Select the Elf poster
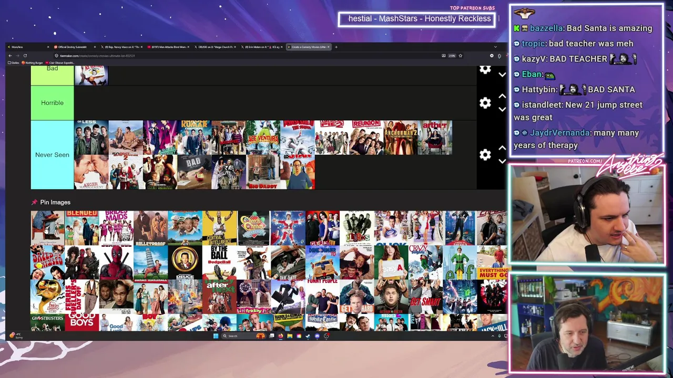The height and width of the screenshot is (378, 673). pos(460,262)
